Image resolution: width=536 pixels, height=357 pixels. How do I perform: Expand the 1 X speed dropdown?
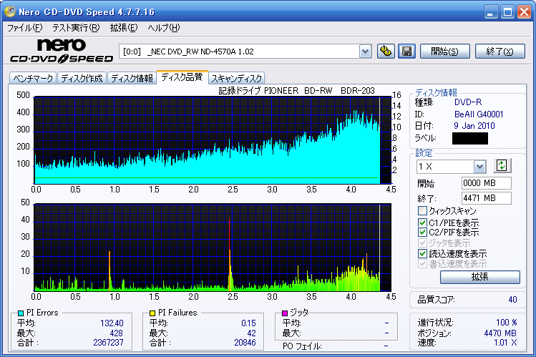[x=480, y=167]
